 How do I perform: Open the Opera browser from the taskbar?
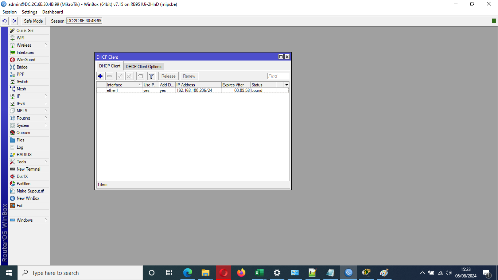pos(223,273)
